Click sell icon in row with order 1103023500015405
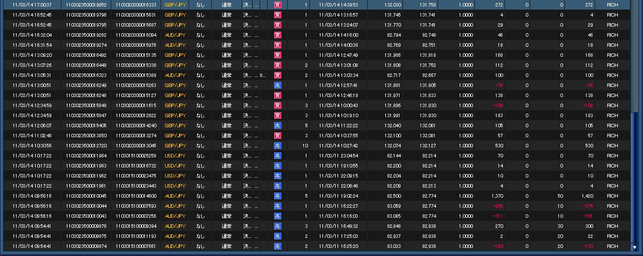643x256 pixels. coord(277,126)
